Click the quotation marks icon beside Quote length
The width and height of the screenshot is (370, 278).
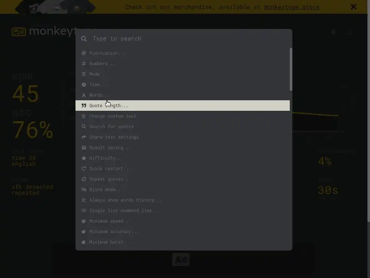(84, 106)
